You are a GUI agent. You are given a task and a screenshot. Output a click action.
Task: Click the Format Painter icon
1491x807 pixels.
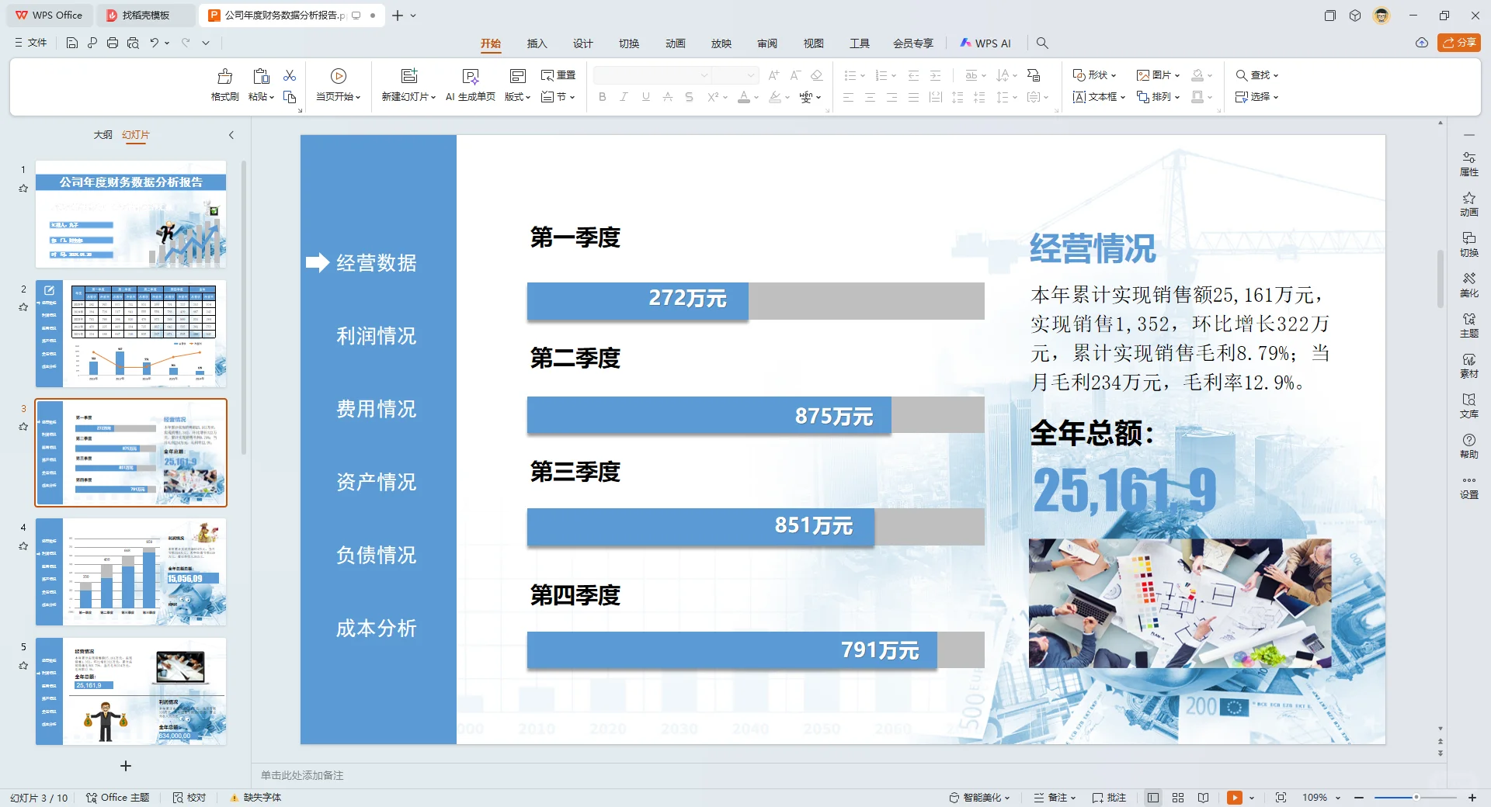pos(224,76)
